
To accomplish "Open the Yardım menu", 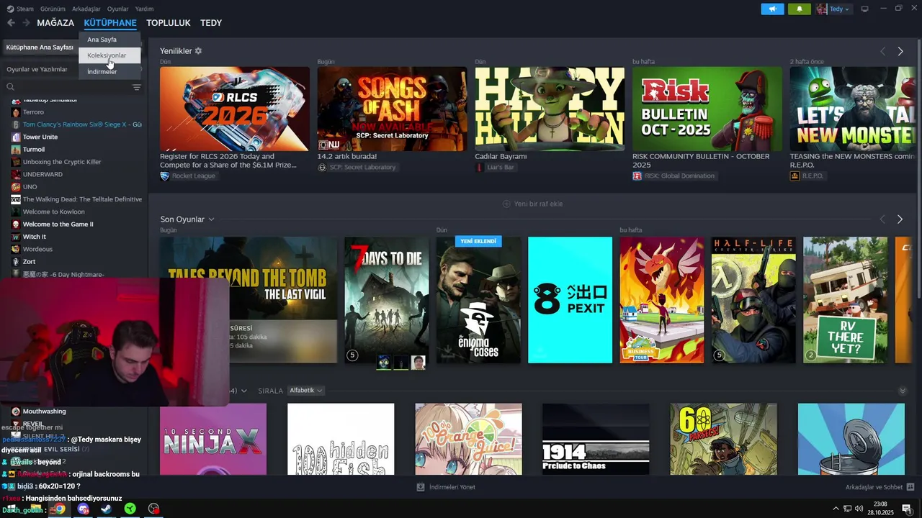I will [x=144, y=9].
